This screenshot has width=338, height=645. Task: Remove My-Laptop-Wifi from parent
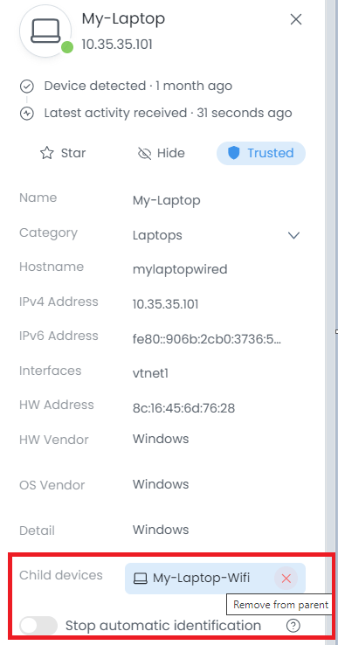286,579
